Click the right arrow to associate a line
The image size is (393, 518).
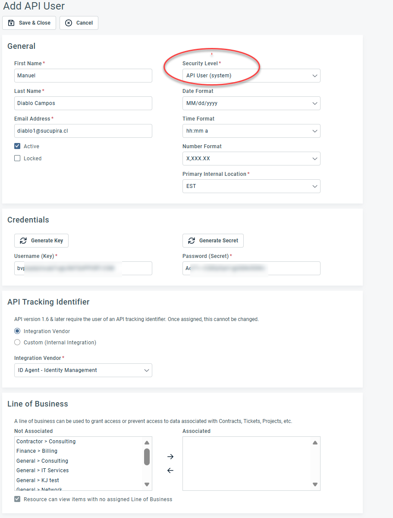[x=170, y=456]
